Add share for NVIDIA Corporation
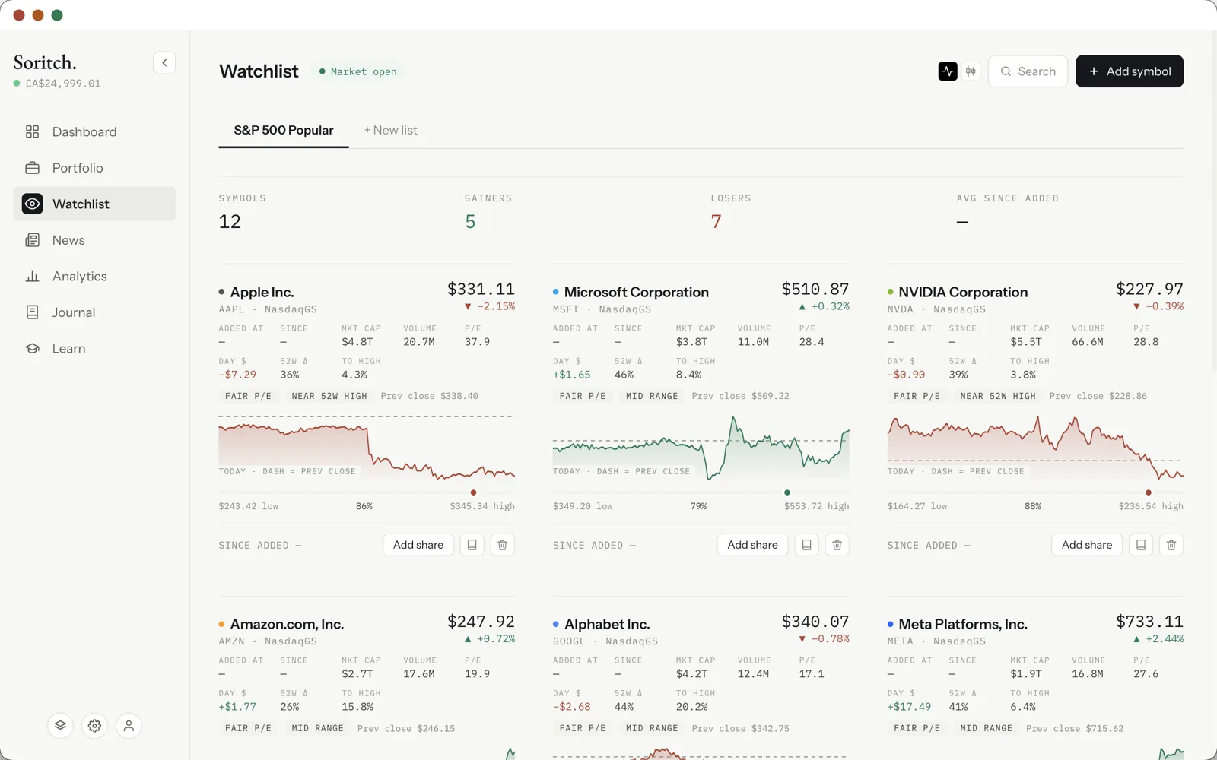This screenshot has width=1217, height=760. pos(1087,545)
